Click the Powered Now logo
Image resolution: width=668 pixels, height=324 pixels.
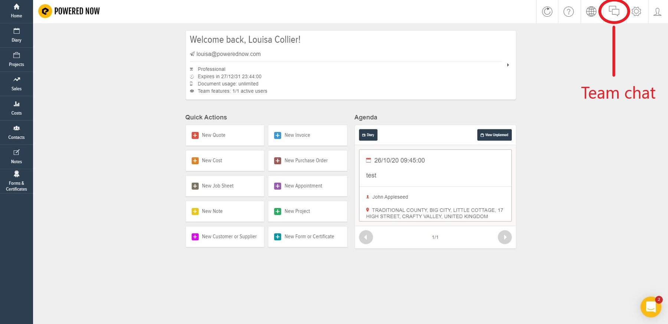click(69, 11)
